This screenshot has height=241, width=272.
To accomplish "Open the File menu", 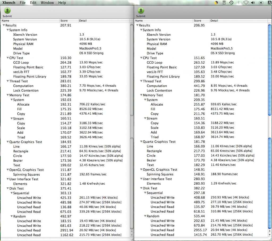I will coord(23,3).
